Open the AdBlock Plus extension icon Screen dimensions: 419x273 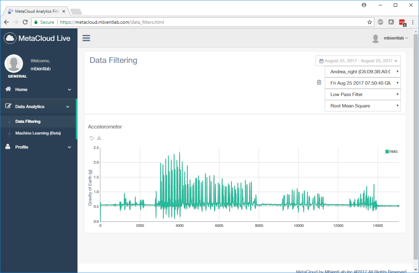[380, 22]
